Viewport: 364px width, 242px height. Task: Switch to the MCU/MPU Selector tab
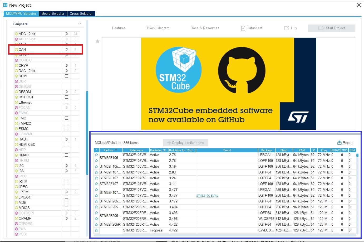coord(21,13)
